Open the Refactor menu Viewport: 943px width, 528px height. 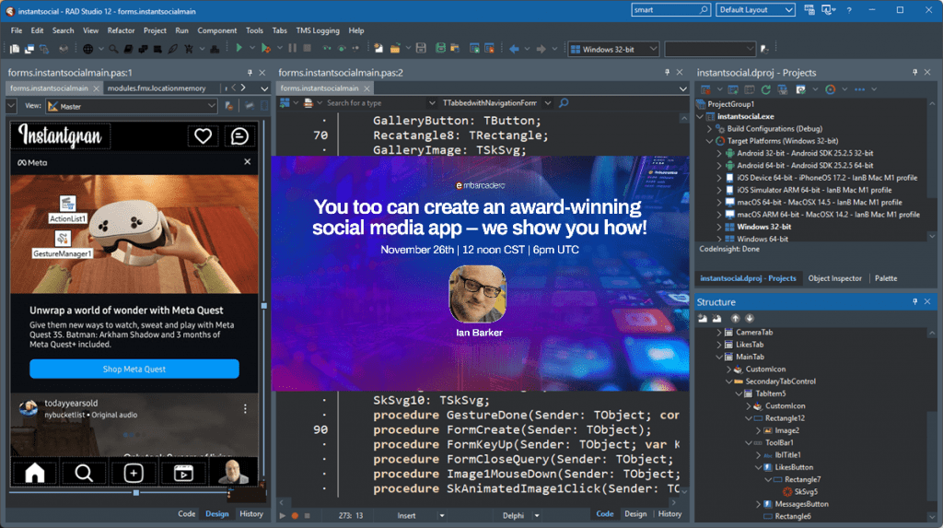click(x=121, y=30)
